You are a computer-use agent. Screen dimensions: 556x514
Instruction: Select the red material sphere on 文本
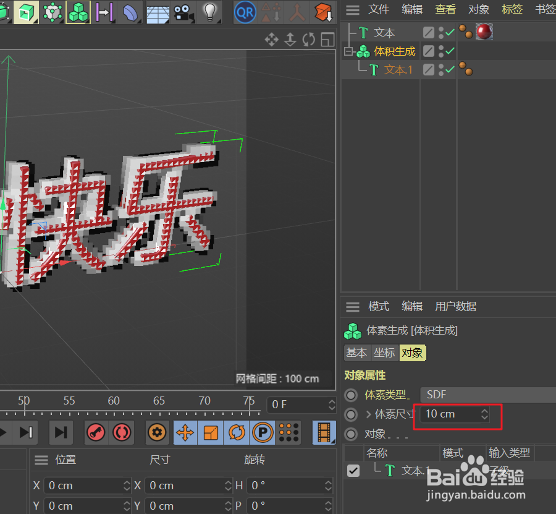pyautogui.click(x=484, y=32)
